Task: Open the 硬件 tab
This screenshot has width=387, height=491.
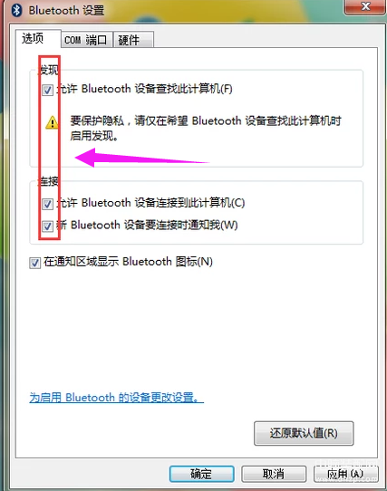Action: [133, 40]
